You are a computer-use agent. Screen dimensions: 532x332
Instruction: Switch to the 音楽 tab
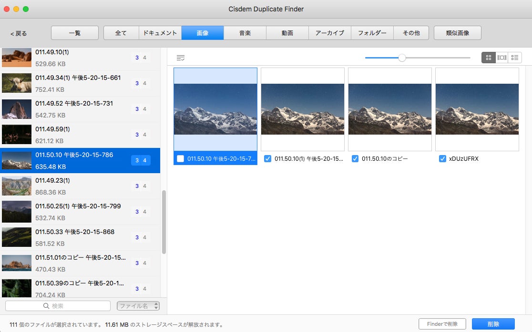[x=245, y=33]
